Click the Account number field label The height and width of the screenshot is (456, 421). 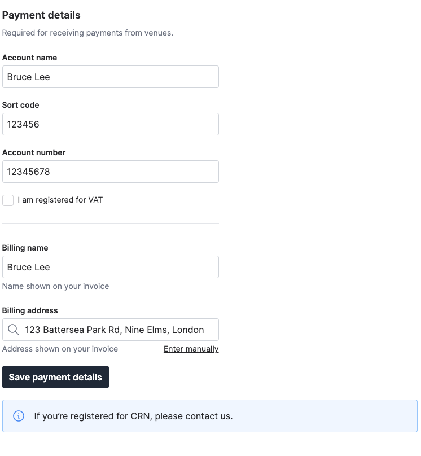pos(34,152)
